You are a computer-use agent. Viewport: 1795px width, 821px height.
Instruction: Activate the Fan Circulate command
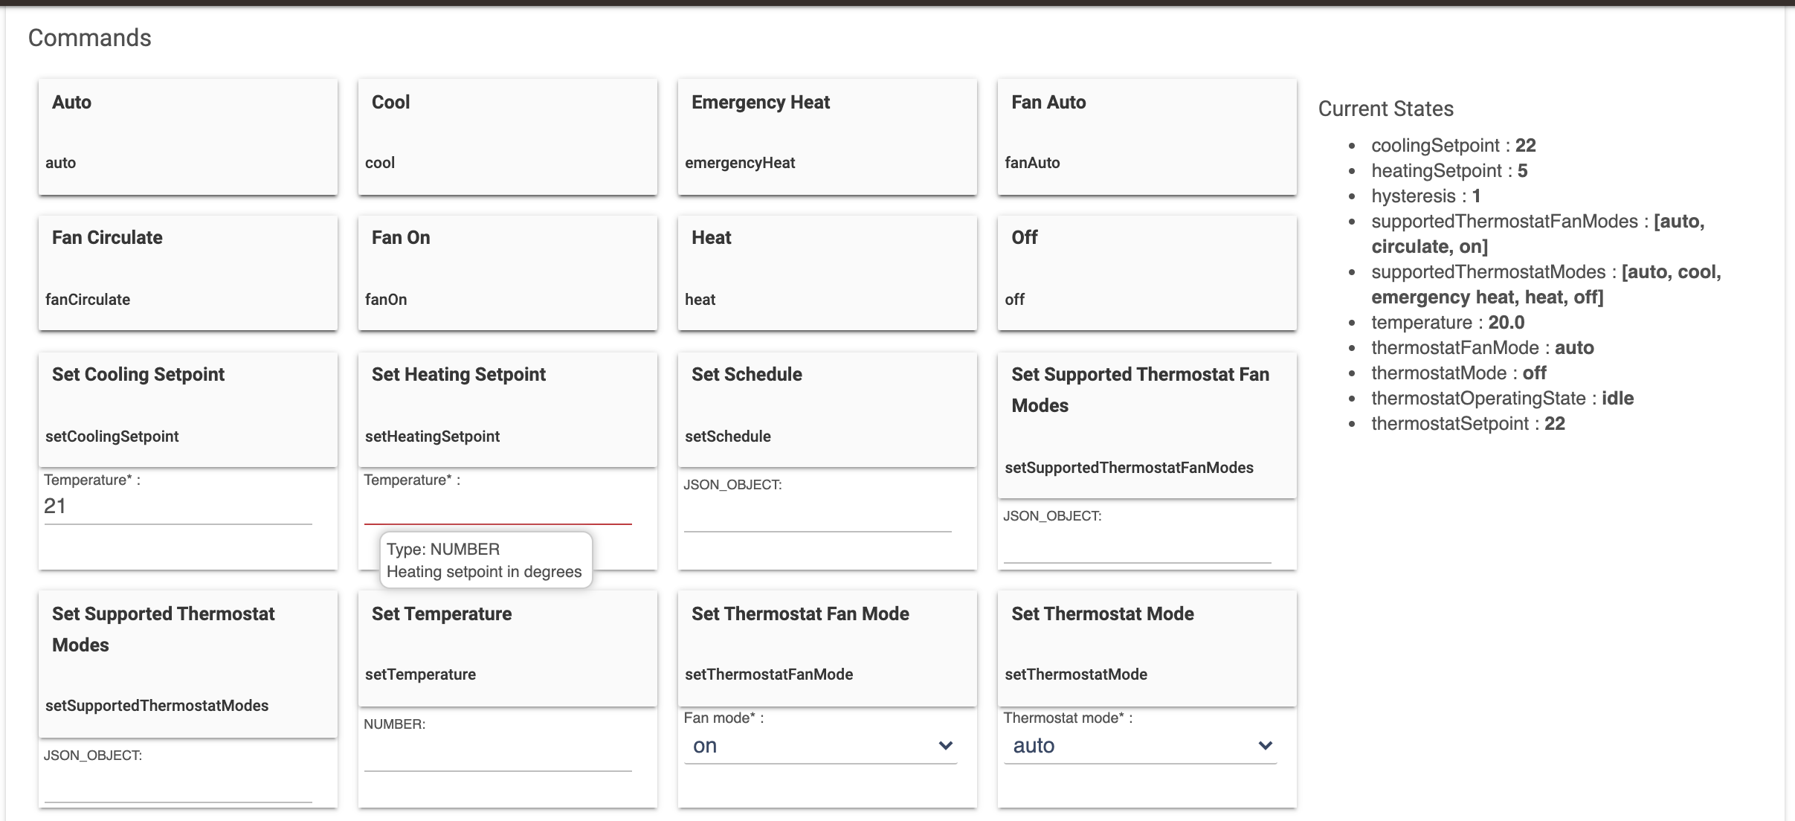(x=188, y=273)
